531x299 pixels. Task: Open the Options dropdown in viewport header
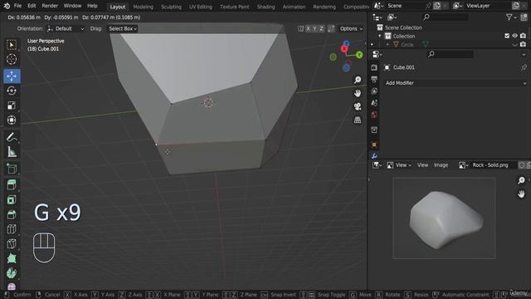[x=351, y=29]
